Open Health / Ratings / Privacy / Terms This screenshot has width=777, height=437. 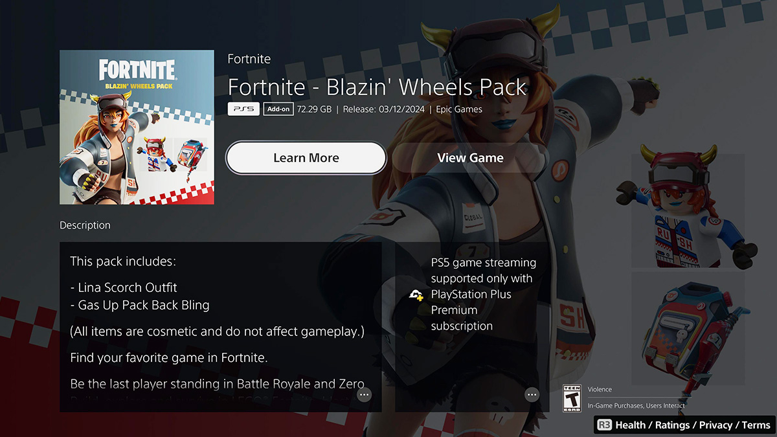click(x=692, y=425)
